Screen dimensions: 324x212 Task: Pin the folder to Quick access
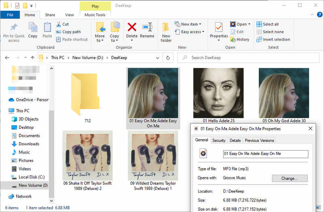pyautogui.click(x=14, y=32)
